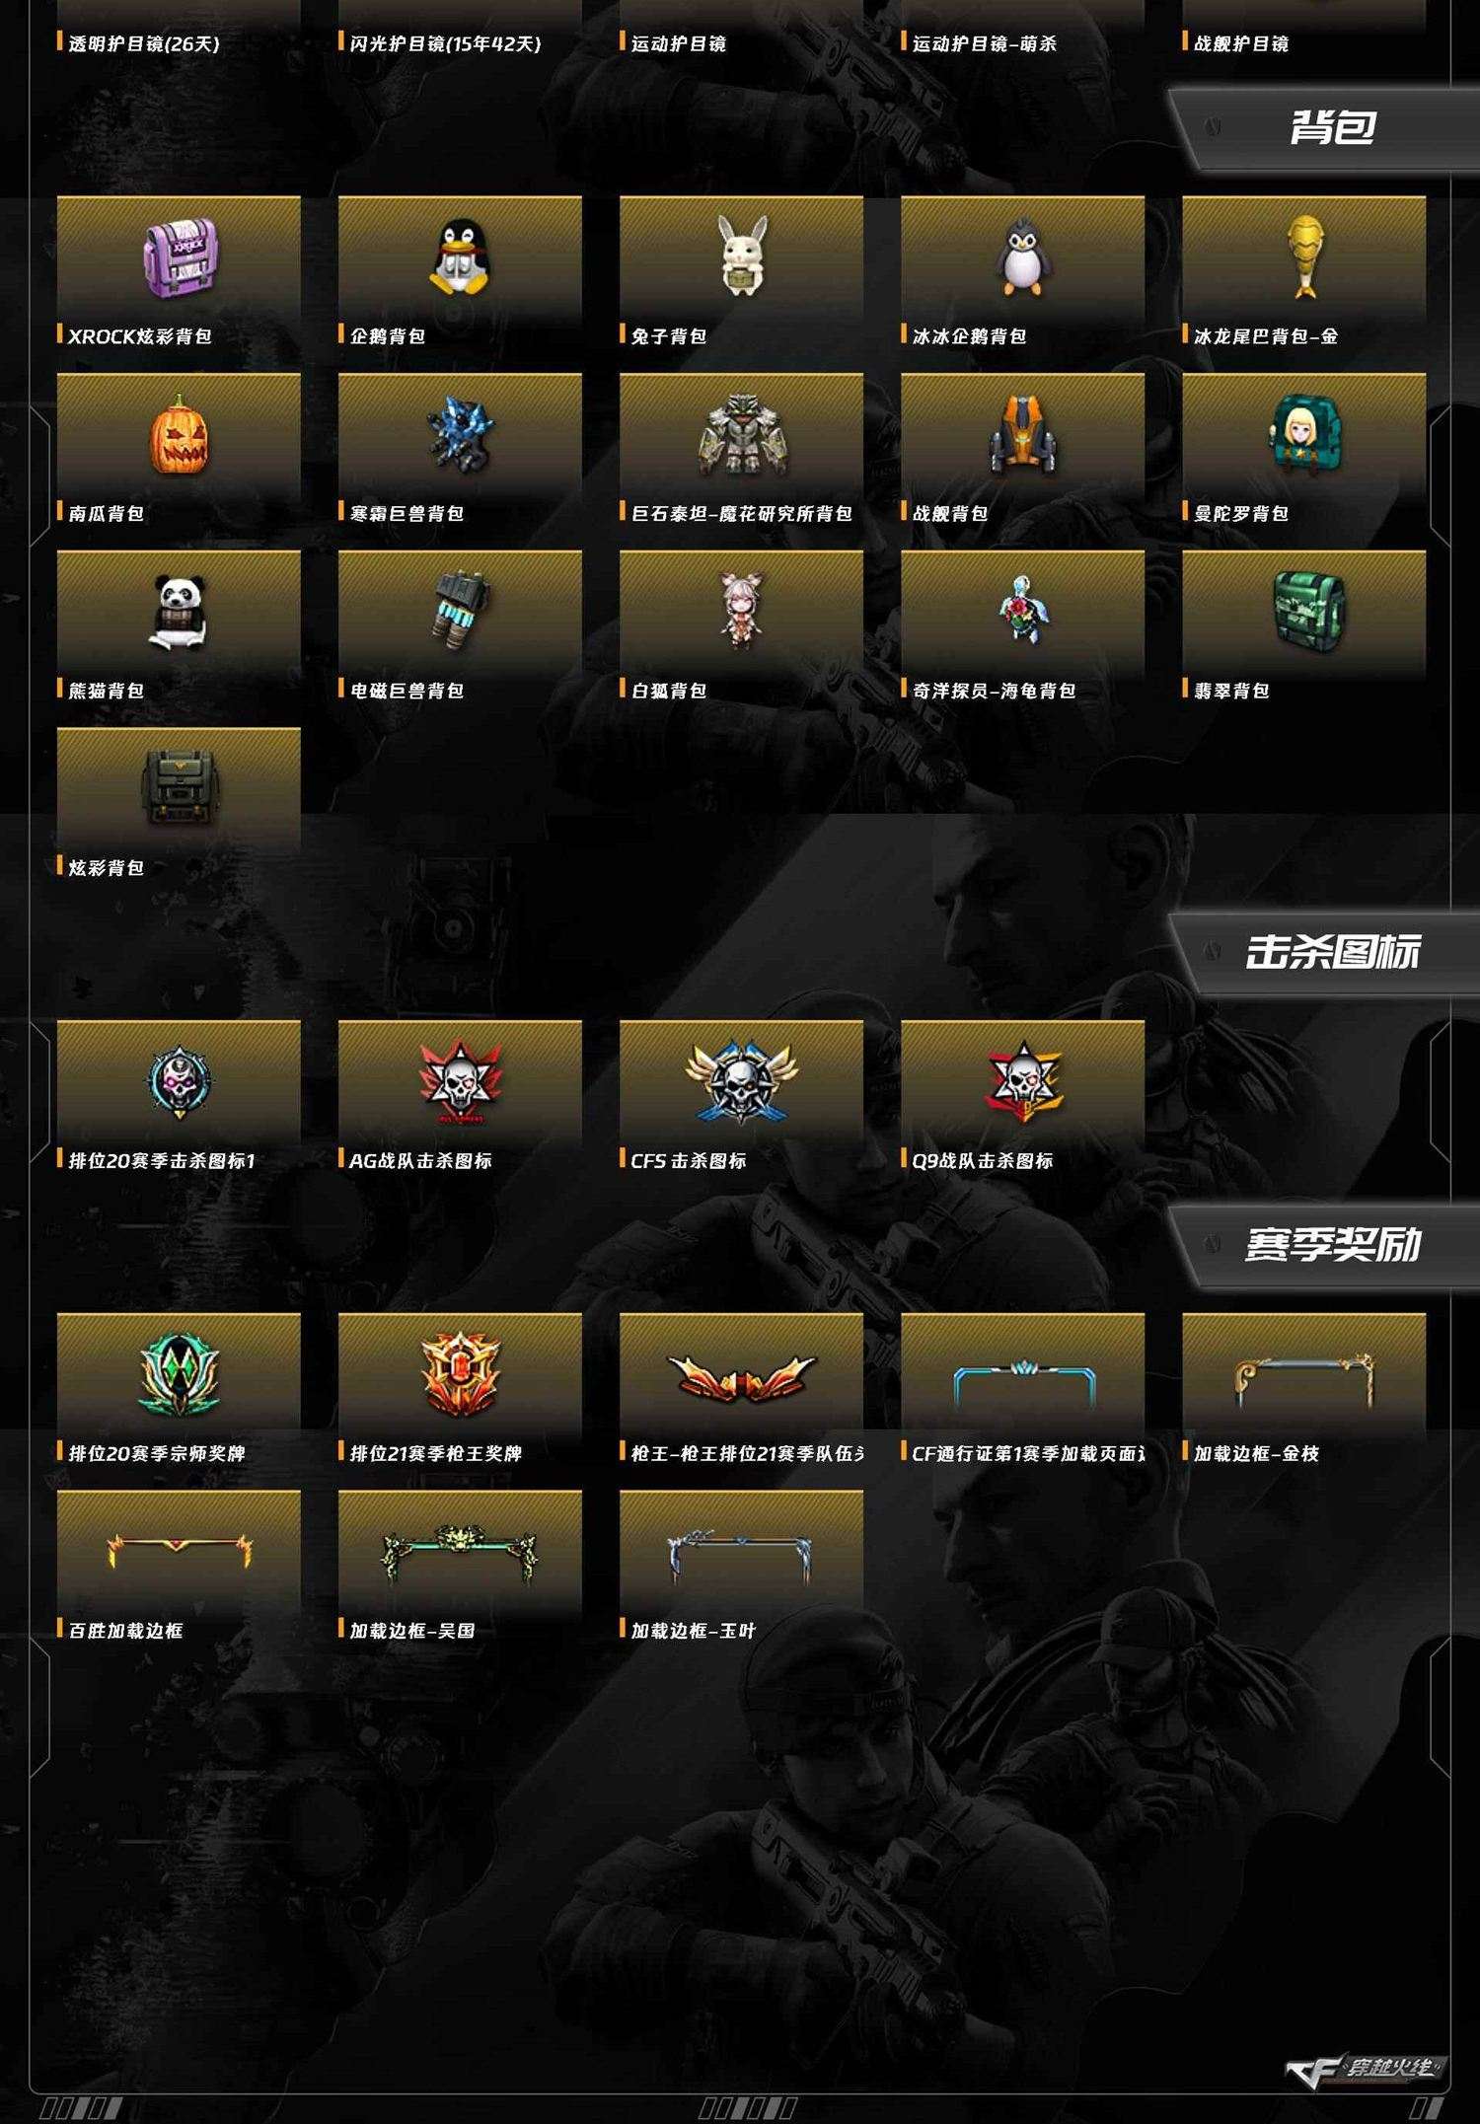Viewport: 1480px width, 2124px height.
Task: Click the 赛季奖励 section header
Action: pyautogui.click(x=1332, y=1245)
